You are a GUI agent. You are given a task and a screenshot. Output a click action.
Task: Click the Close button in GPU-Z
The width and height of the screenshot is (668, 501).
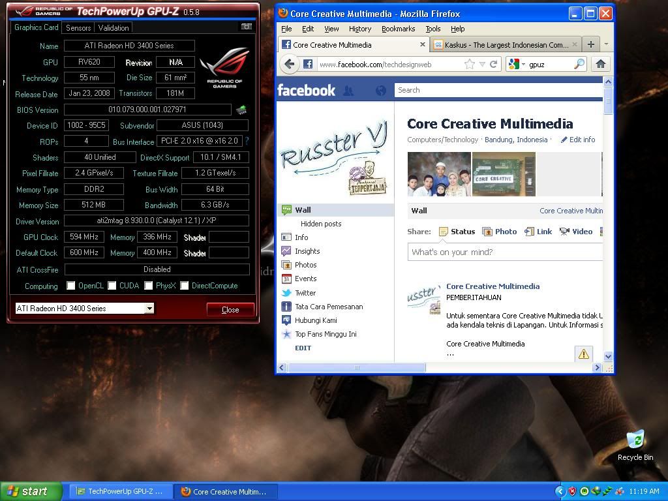230,310
